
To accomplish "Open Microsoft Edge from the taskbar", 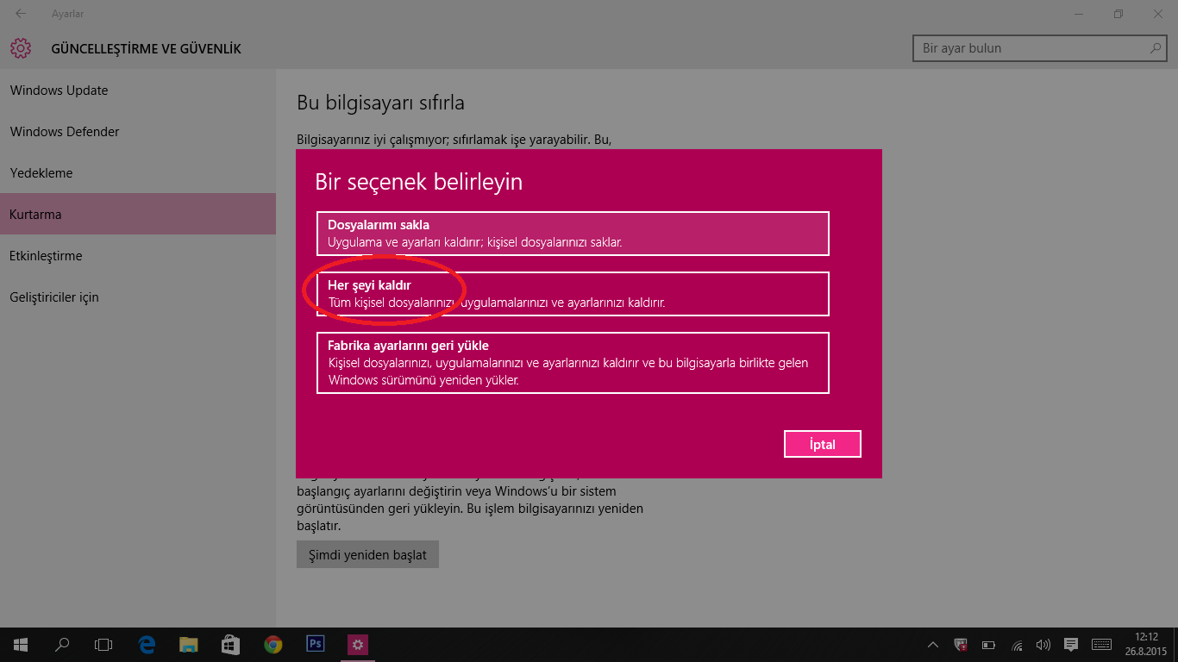I will [x=147, y=644].
